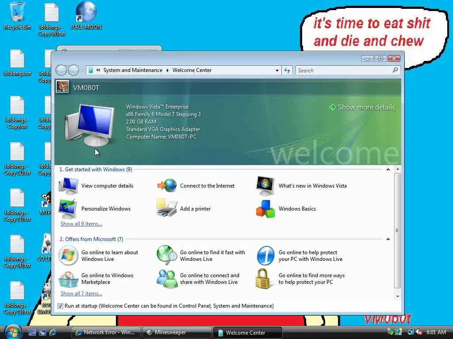453x339 pixels.
Task: Click Welcome Center breadcrumb segment
Action: point(192,70)
